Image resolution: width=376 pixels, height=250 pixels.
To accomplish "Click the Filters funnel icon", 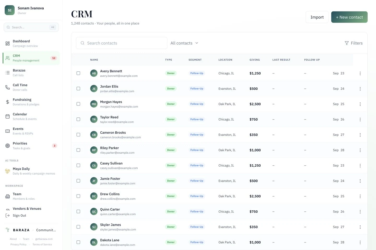I will pos(347,43).
